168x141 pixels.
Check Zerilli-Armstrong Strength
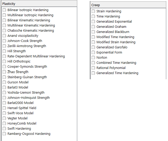coord(4,46)
